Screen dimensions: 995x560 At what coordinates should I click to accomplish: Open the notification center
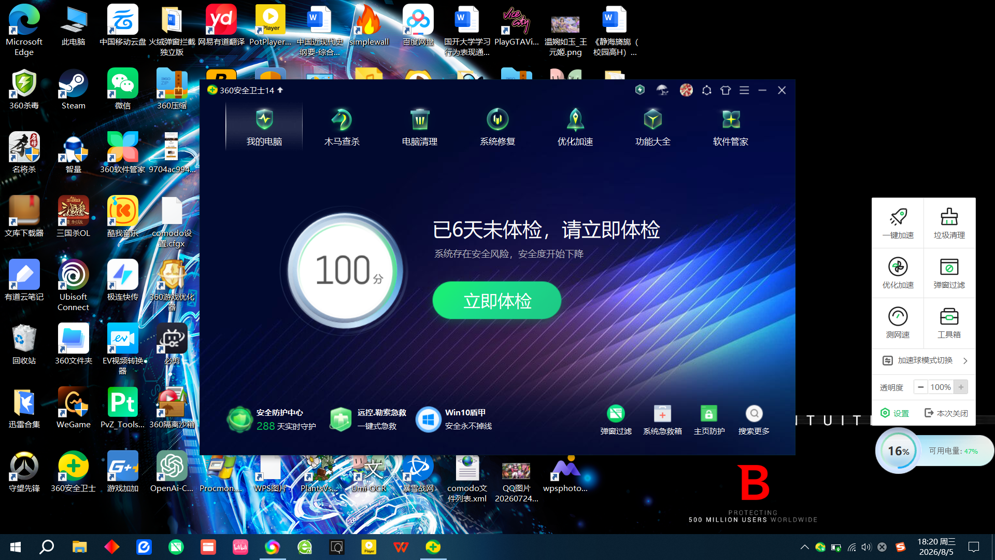(x=974, y=547)
